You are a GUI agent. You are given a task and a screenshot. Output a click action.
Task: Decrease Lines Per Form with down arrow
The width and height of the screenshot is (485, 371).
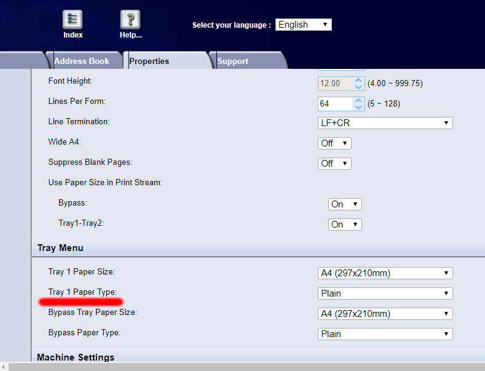pyautogui.click(x=358, y=107)
